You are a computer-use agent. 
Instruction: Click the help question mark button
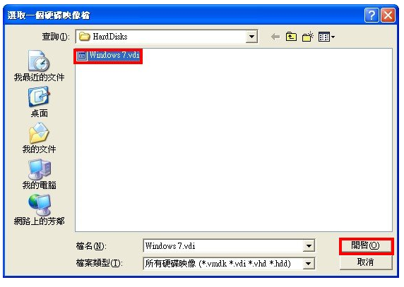click(x=372, y=16)
